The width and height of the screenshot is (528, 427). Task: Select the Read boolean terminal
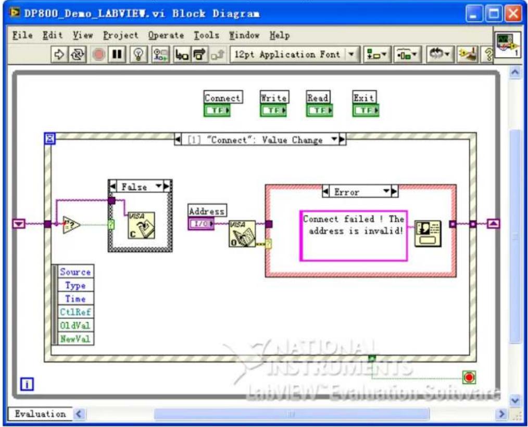pos(319,110)
